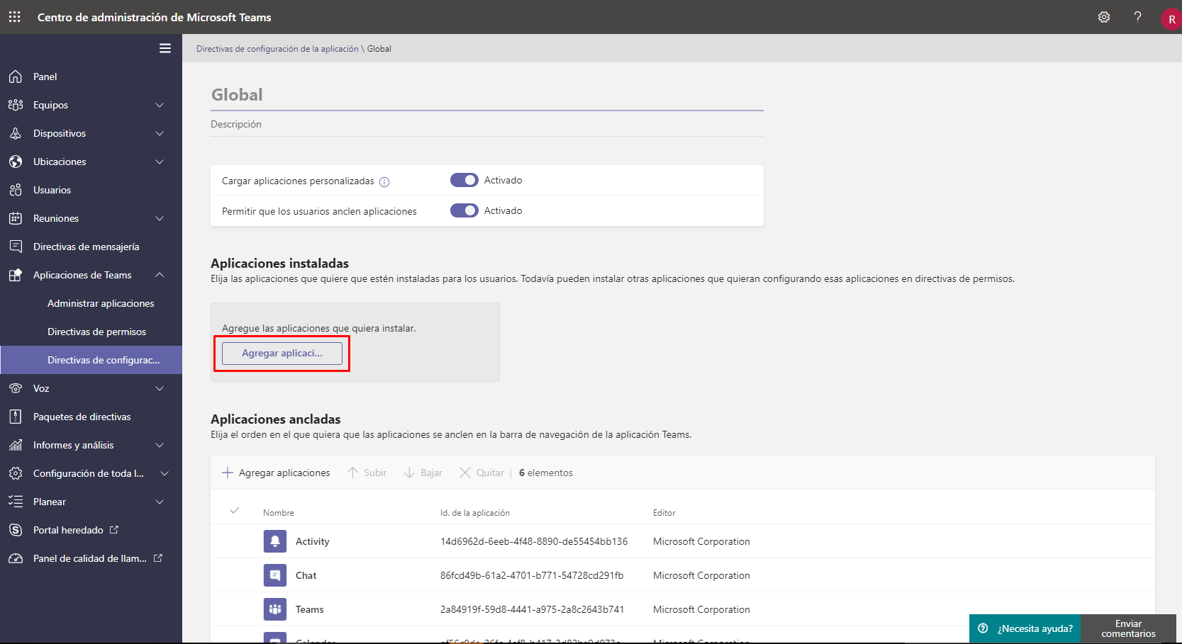This screenshot has width=1182, height=644.
Task: Expand the Equipos chevron
Action: [160, 105]
